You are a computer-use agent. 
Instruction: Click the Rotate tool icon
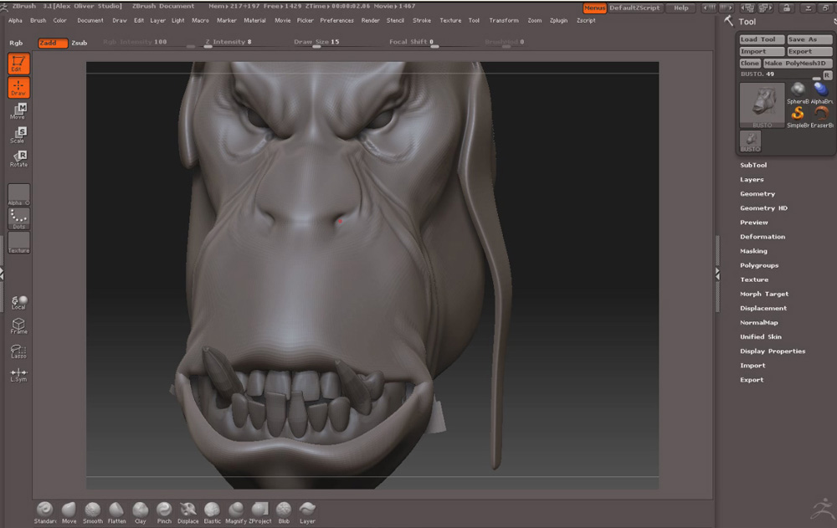pos(18,158)
